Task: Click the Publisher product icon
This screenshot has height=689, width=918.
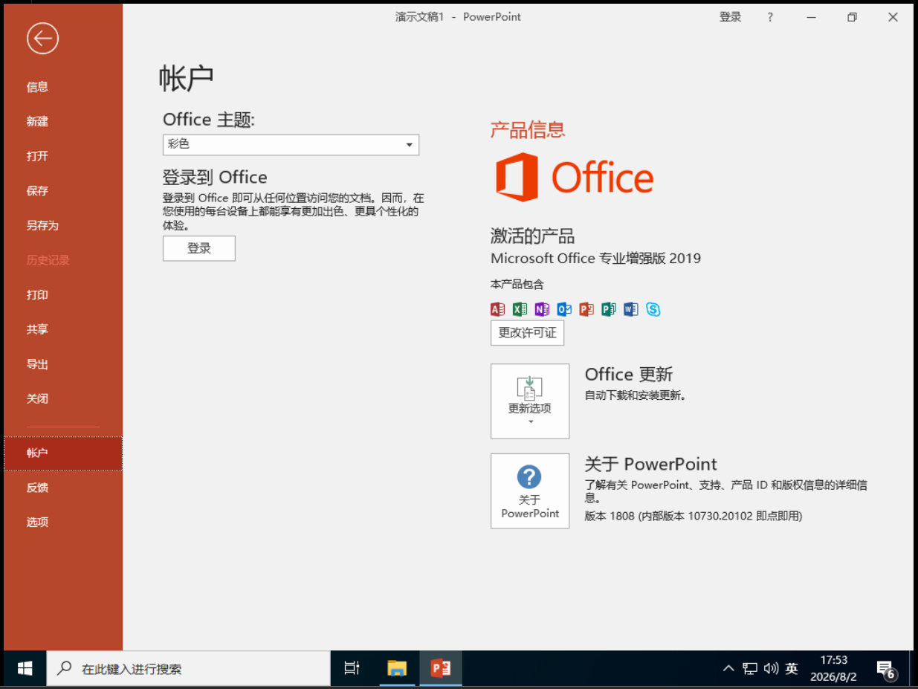Action: click(609, 309)
